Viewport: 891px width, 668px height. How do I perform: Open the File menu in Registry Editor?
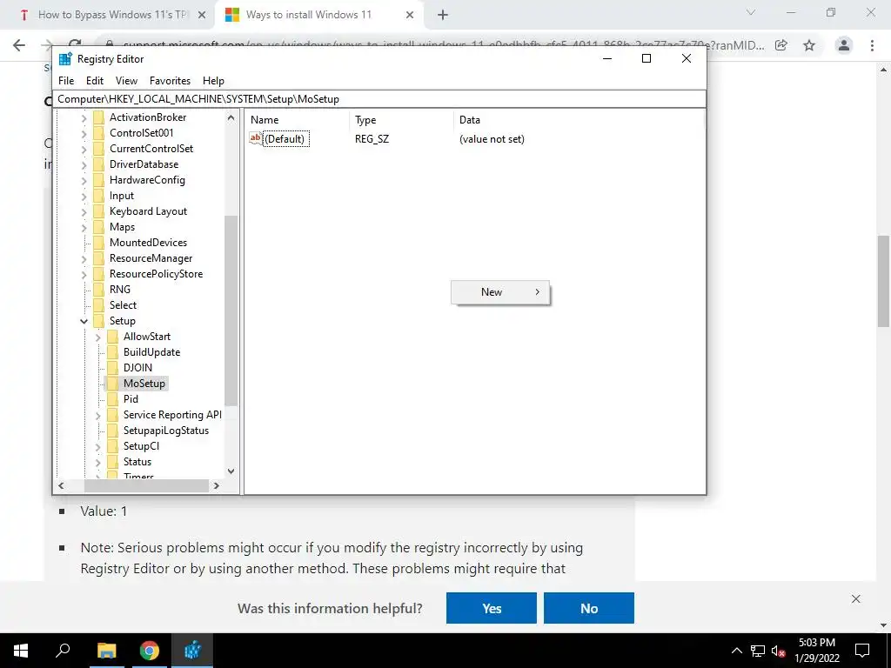[66, 81]
